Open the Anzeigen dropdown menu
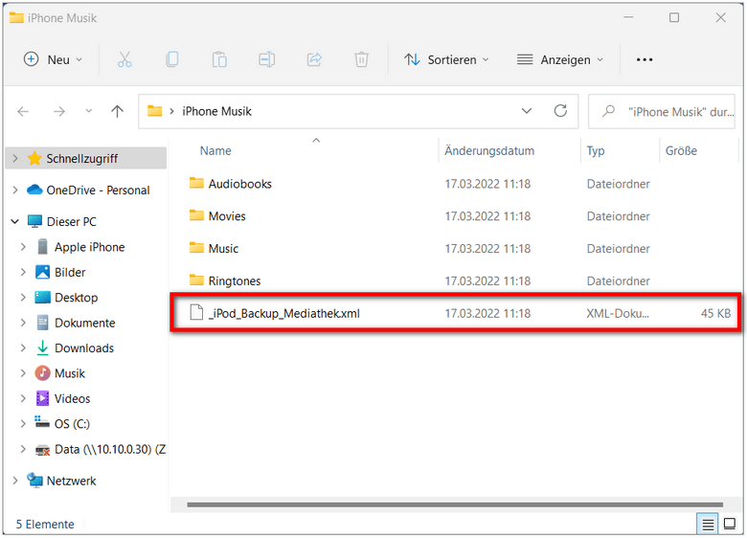Image resolution: width=747 pixels, height=538 pixels. click(560, 59)
